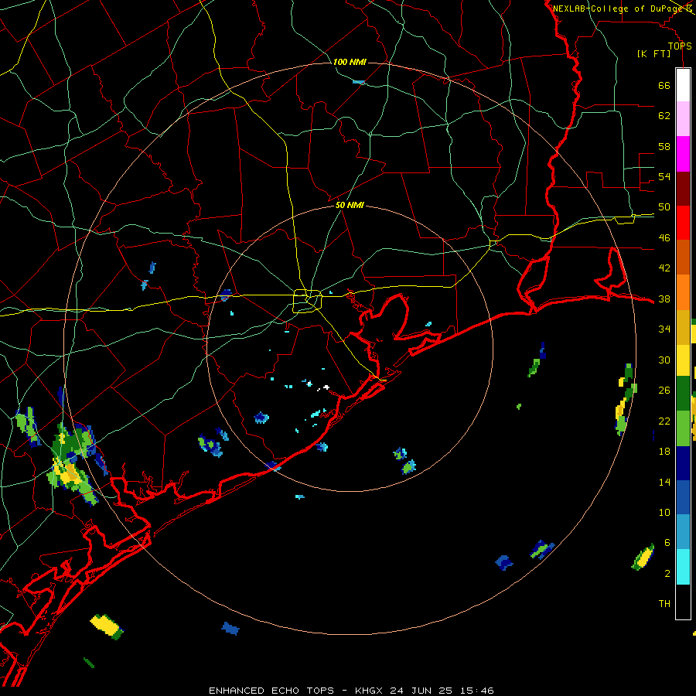696x696 pixels.
Task: Click the "KHGX" radar site identifier
Action: point(368,691)
